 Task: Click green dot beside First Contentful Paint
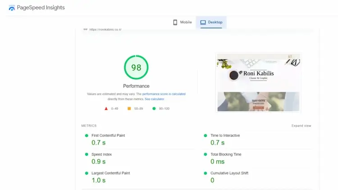pos(86,136)
